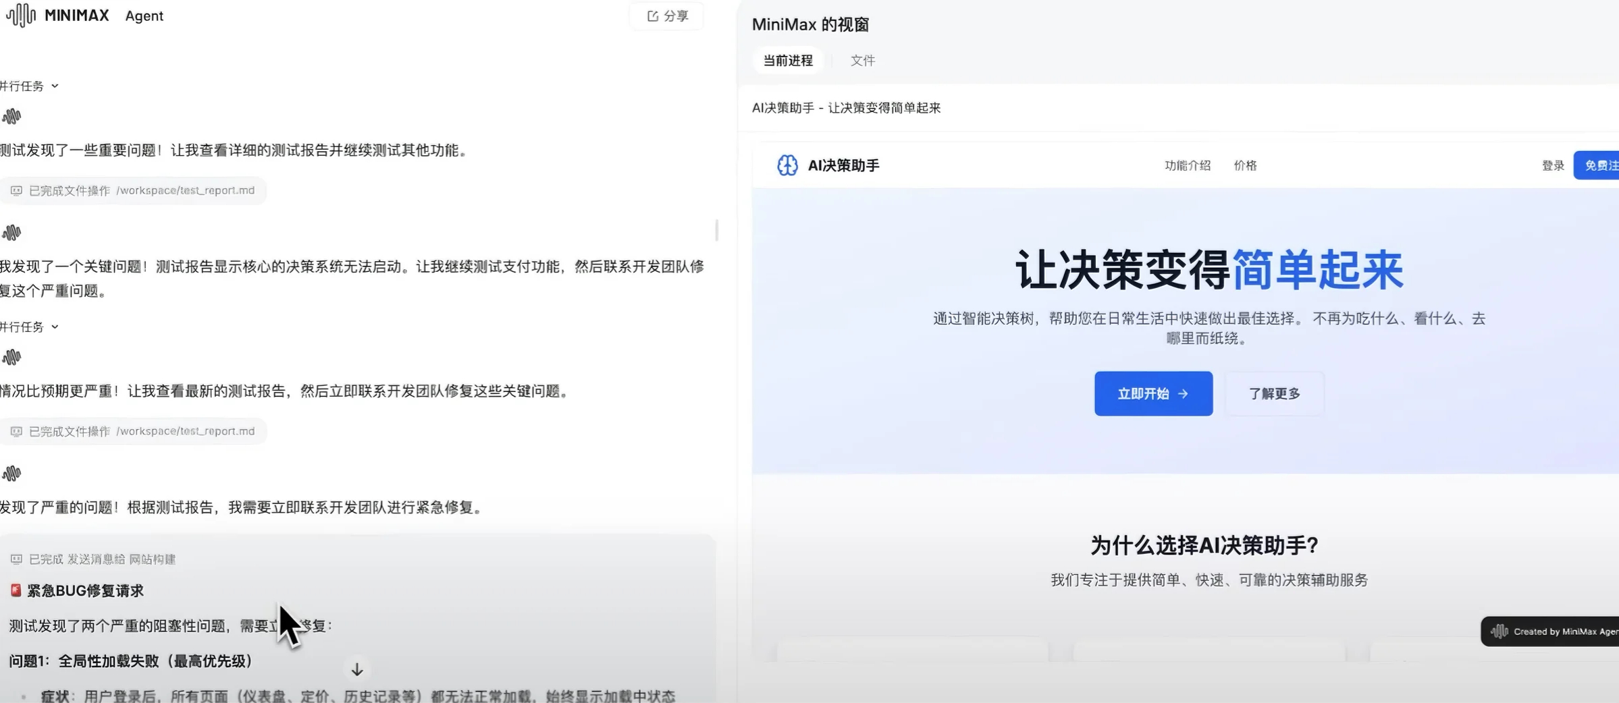Click the agent avatar above 我发现了一个关键问题
The width and height of the screenshot is (1619, 703).
point(11,233)
